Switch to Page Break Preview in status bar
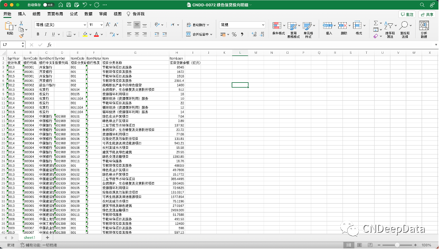Viewport: 439px width, 249px height. pyautogui.click(x=370, y=245)
